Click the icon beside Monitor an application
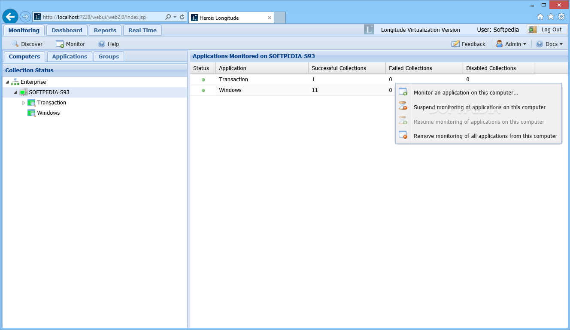Screen dimensions: 570x330 (403, 92)
